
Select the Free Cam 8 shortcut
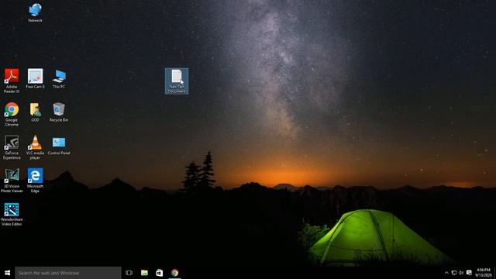35,79
